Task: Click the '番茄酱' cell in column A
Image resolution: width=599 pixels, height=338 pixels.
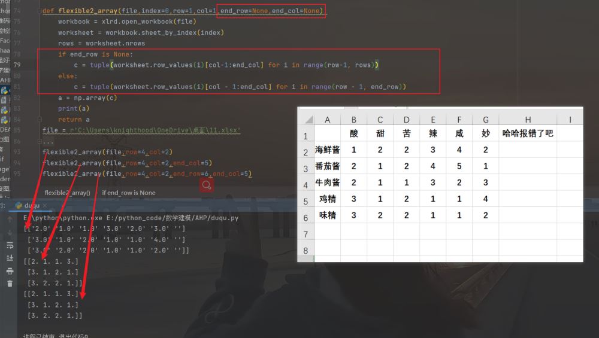Action: (x=328, y=166)
